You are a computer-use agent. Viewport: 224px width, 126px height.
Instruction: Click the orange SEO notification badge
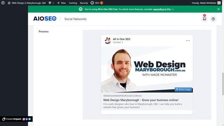click(x=101, y=3)
